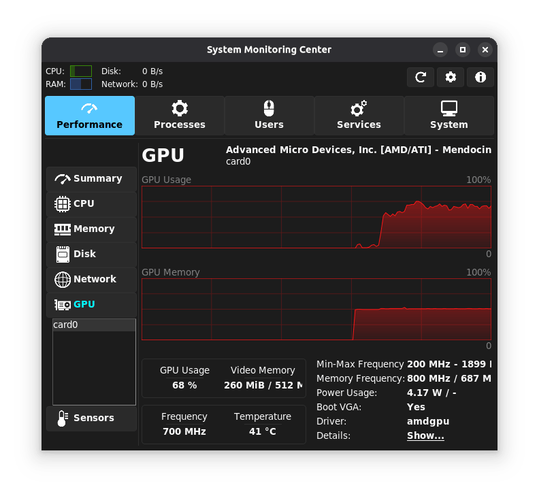This screenshot has width=539, height=496.
Task: Click the System tab monitor icon
Action: (x=449, y=109)
